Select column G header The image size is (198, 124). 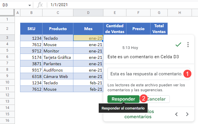(x=159, y=13)
